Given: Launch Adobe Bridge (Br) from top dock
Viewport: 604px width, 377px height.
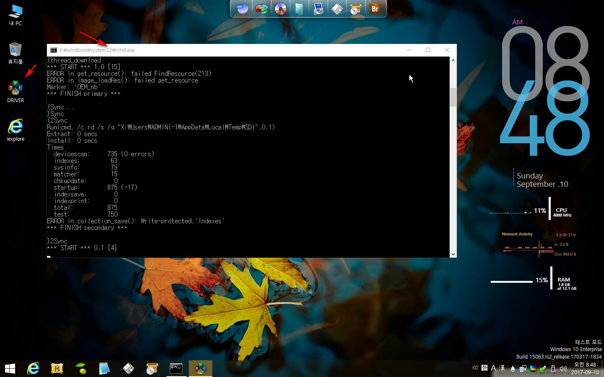Looking at the screenshot, I should click(375, 8).
